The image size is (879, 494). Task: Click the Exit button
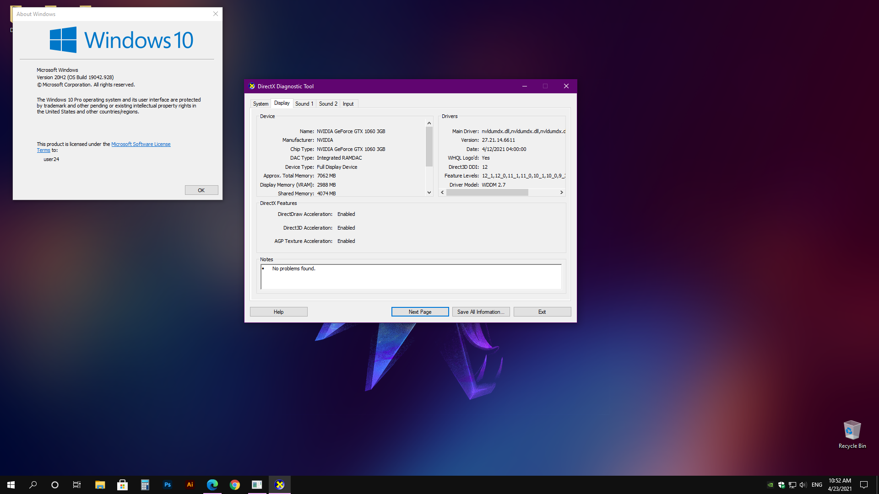pos(542,312)
